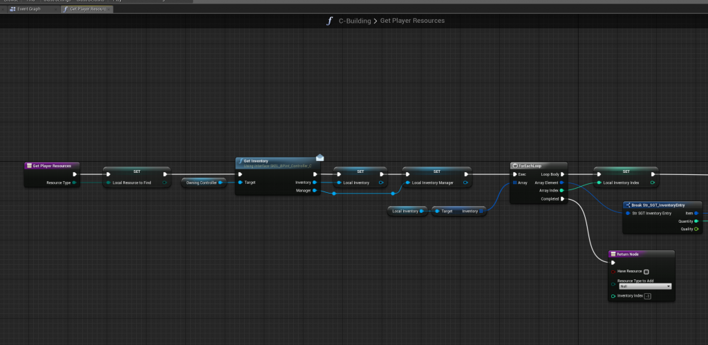Click the function icon in the breadcrumb

(x=330, y=21)
